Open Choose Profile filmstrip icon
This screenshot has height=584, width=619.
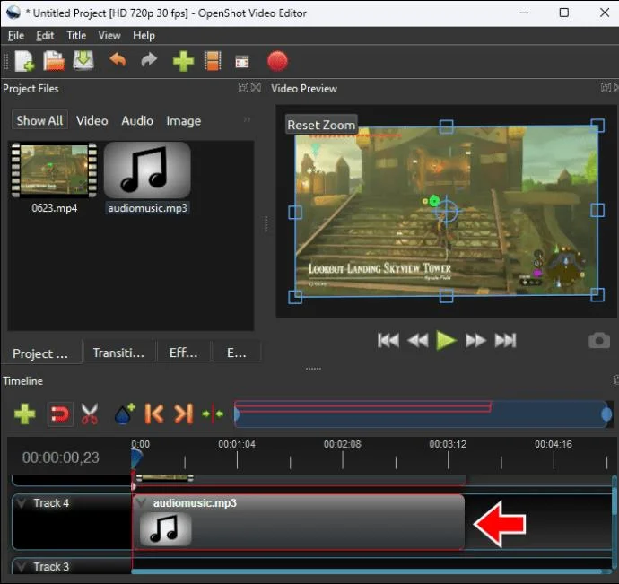click(213, 61)
